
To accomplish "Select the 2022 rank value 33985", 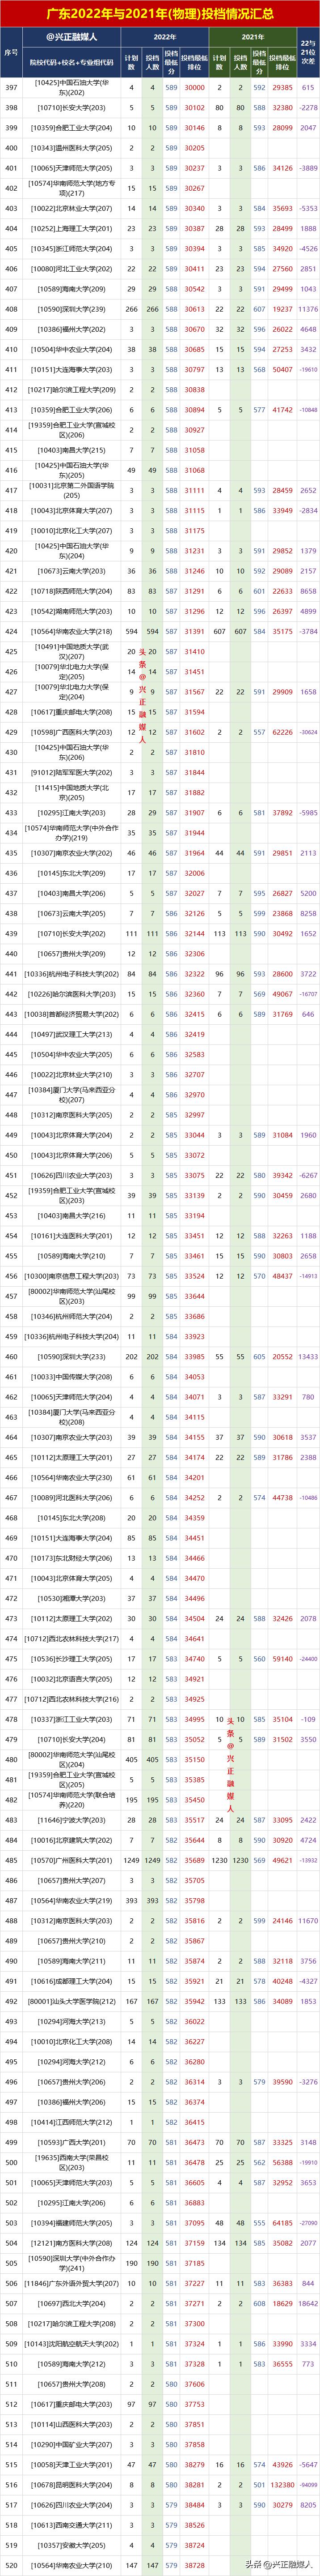I will click(x=194, y=1357).
